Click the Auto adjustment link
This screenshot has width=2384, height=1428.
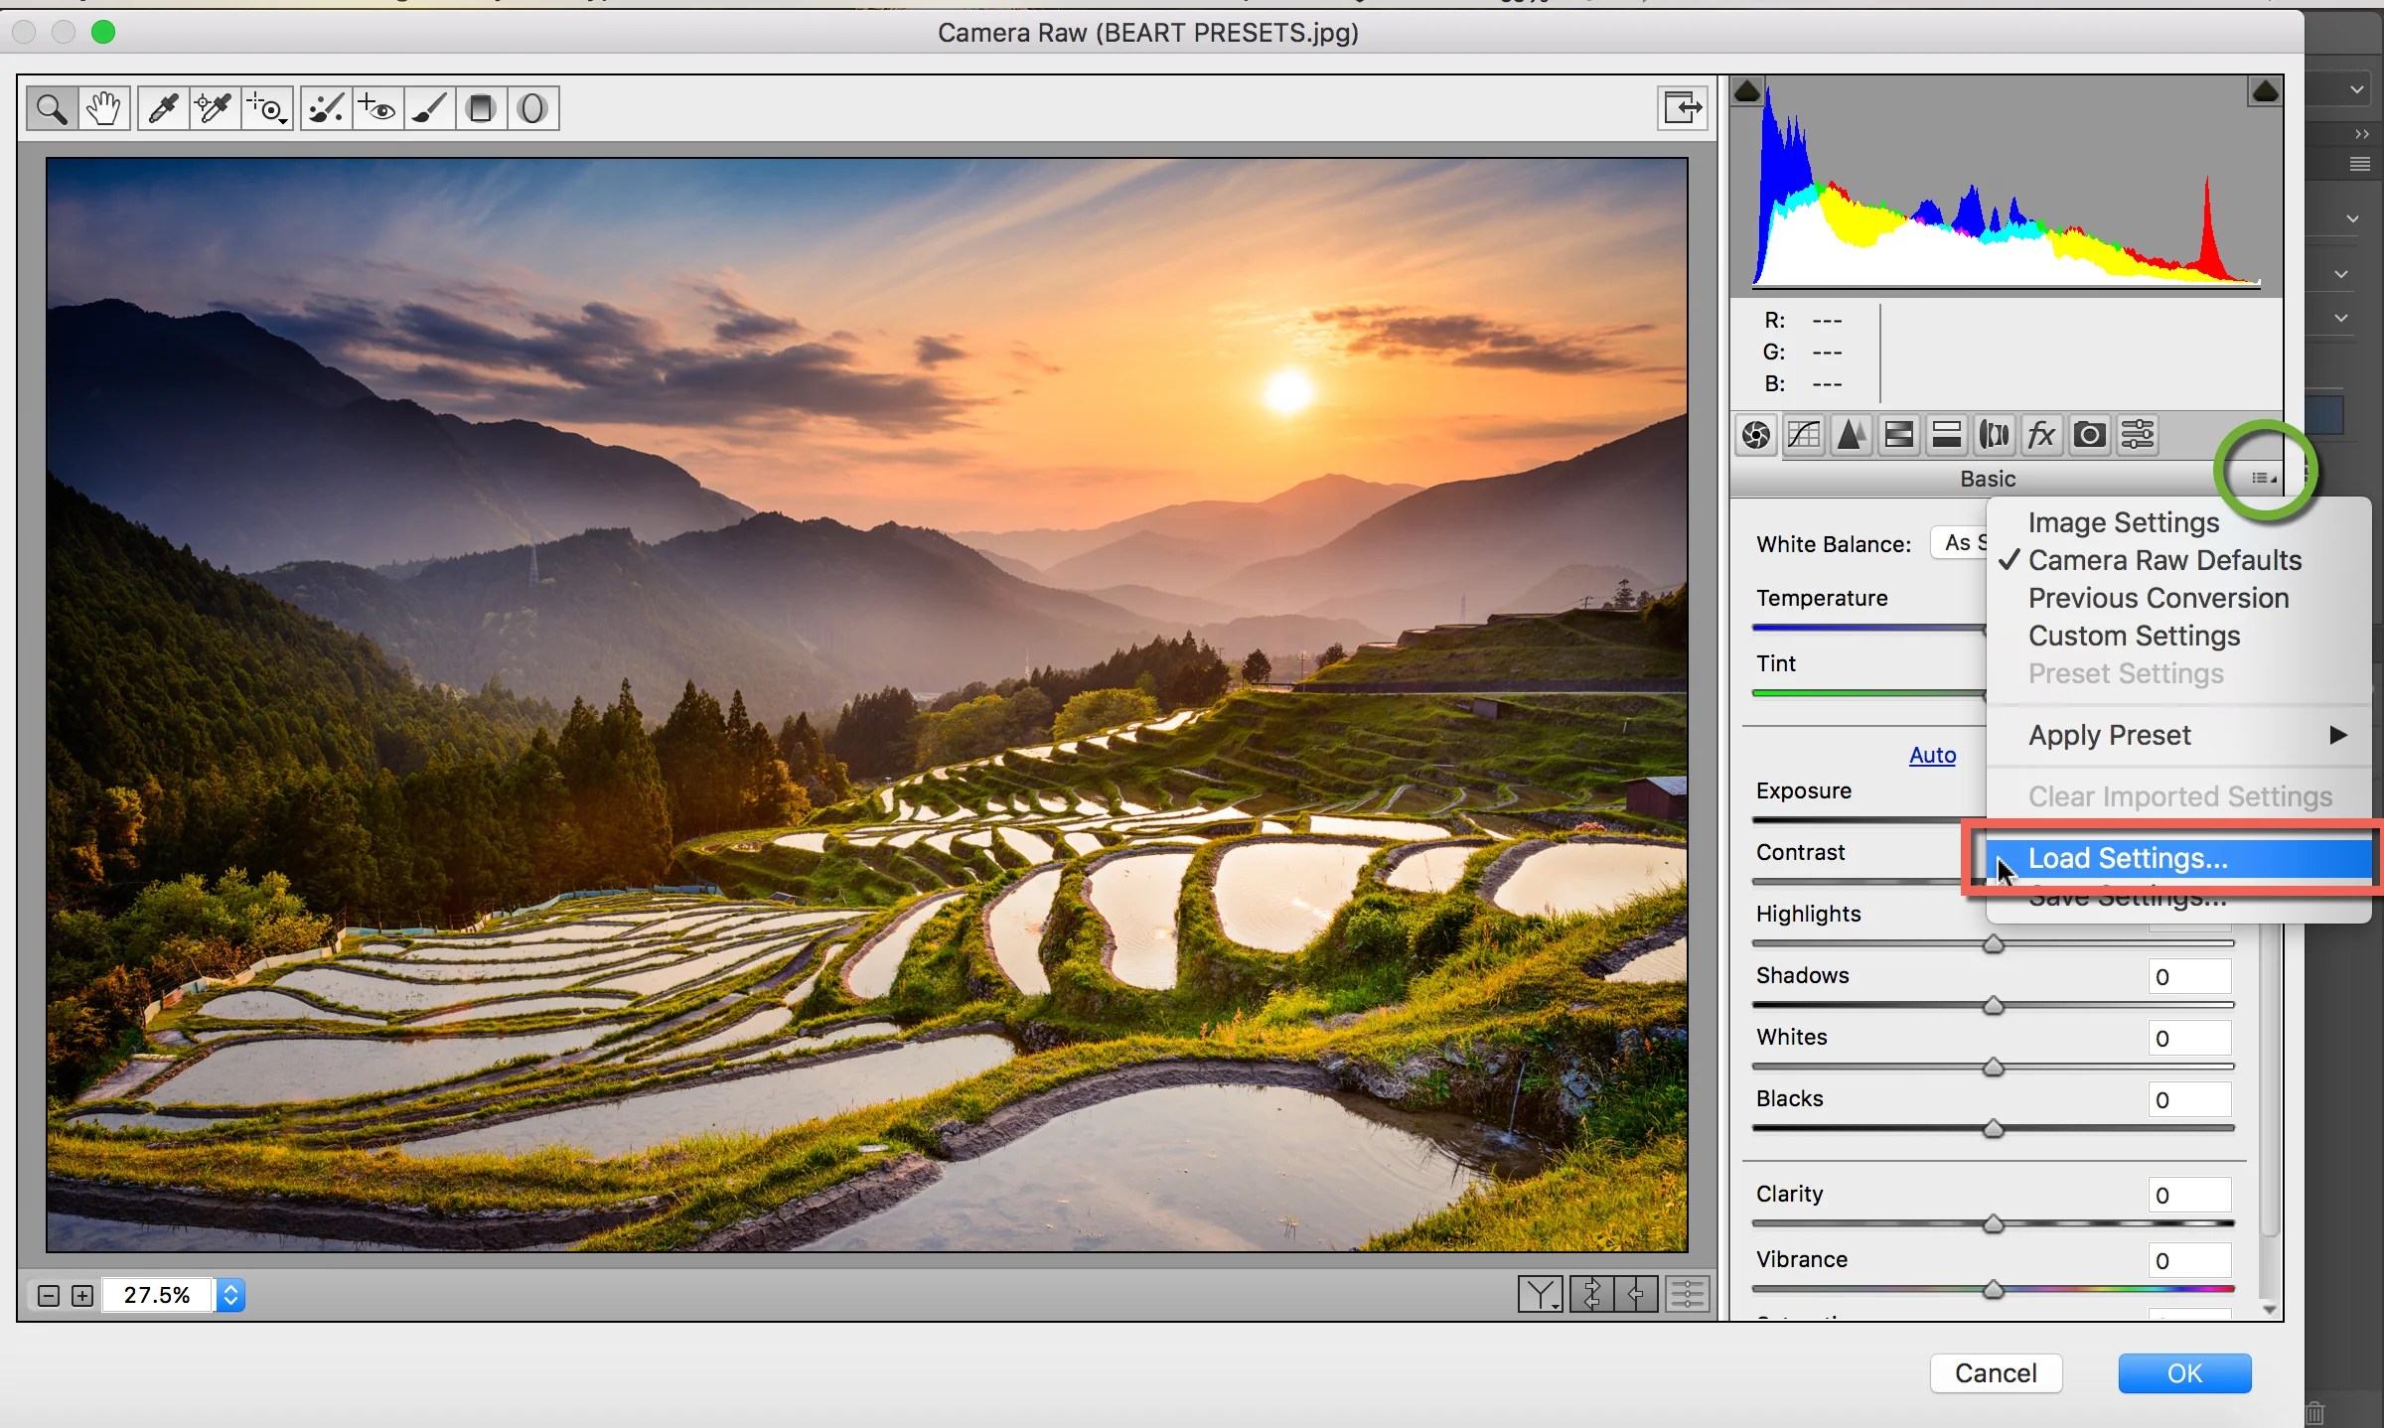tap(1931, 755)
